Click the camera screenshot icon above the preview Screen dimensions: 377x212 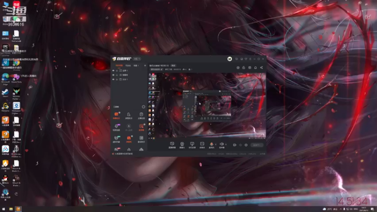(x=238, y=67)
